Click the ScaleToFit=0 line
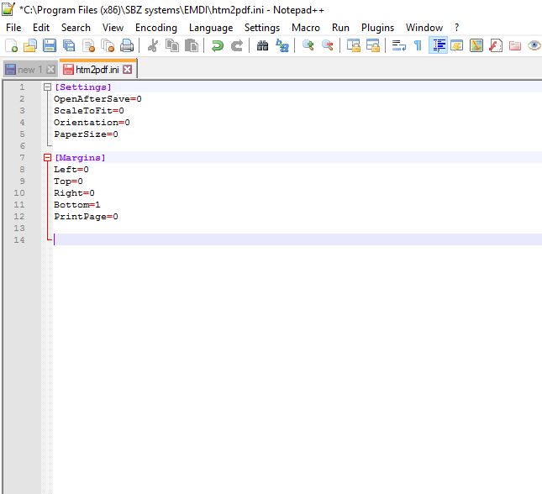This screenshot has width=542, height=494. (89, 111)
